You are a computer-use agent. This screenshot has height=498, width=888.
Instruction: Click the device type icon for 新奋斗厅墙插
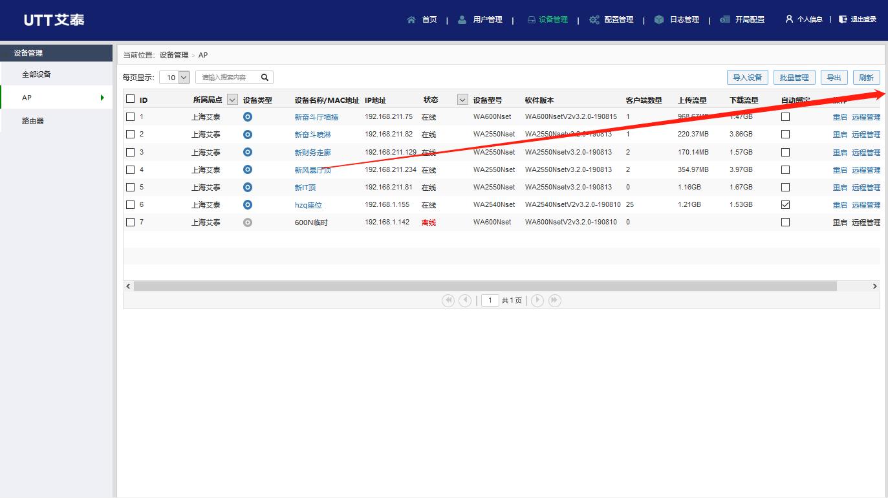246,116
